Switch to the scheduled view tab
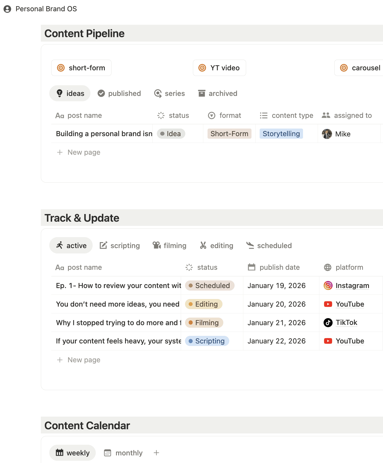 (x=269, y=245)
